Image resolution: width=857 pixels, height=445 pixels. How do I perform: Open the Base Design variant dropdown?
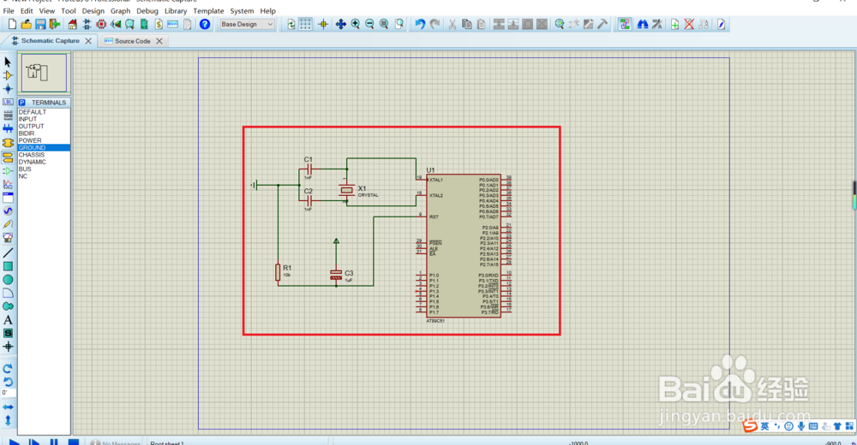[247, 24]
